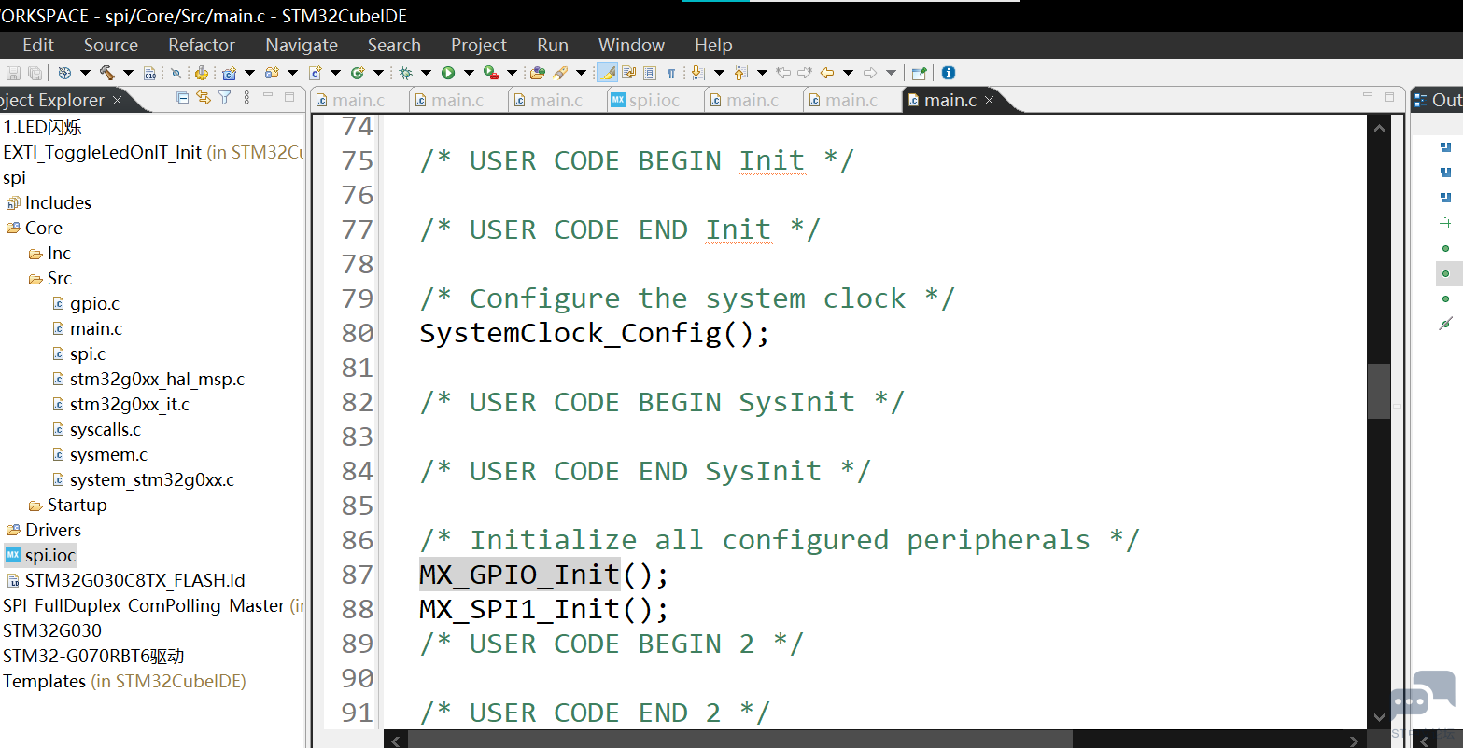Click the Debug bug icon
1463x748 pixels.
click(405, 73)
